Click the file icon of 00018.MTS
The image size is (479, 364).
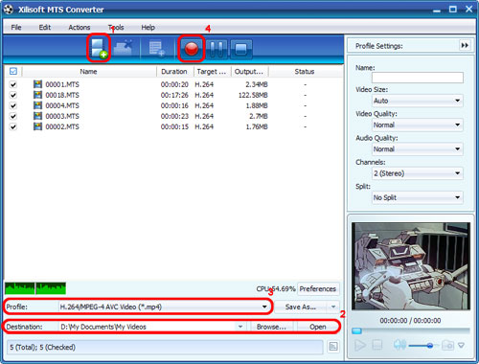click(x=37, y=95)
